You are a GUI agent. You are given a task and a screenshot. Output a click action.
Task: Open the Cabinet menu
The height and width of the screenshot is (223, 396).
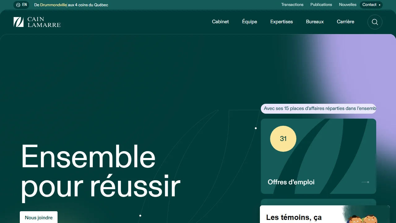click(x=220, y=22)
